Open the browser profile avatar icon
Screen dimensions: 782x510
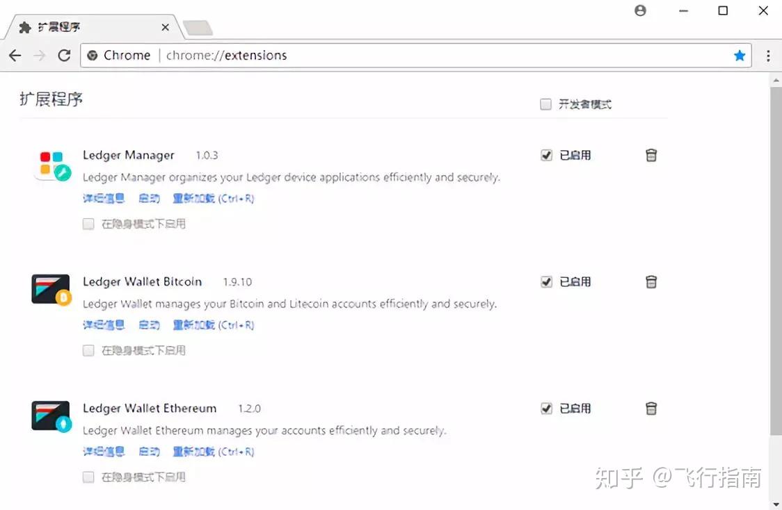coord(640,10)
